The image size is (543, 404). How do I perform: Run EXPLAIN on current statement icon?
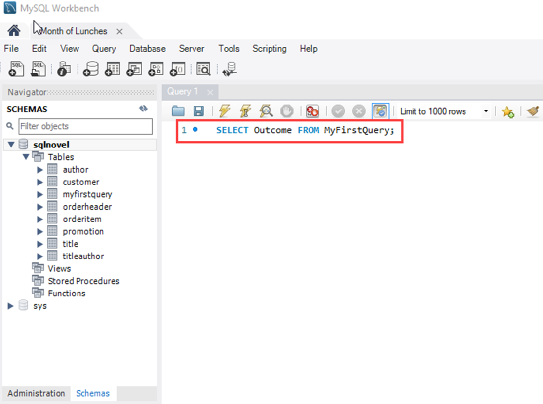pos(266,111)
